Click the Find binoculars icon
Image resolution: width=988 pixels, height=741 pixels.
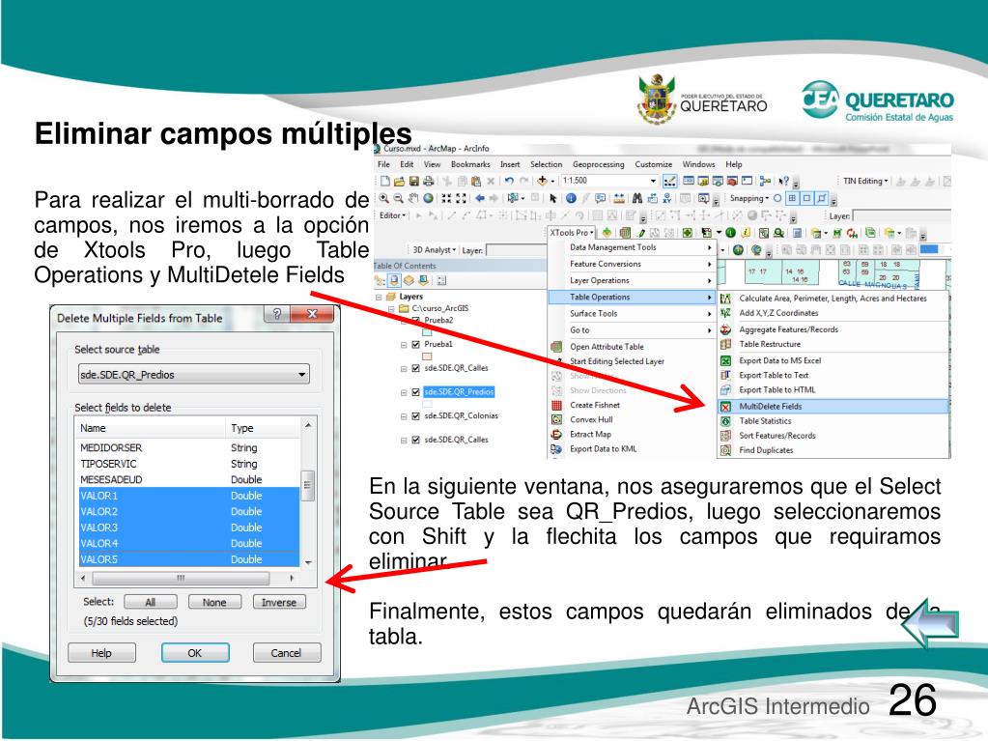click(637, 198)
